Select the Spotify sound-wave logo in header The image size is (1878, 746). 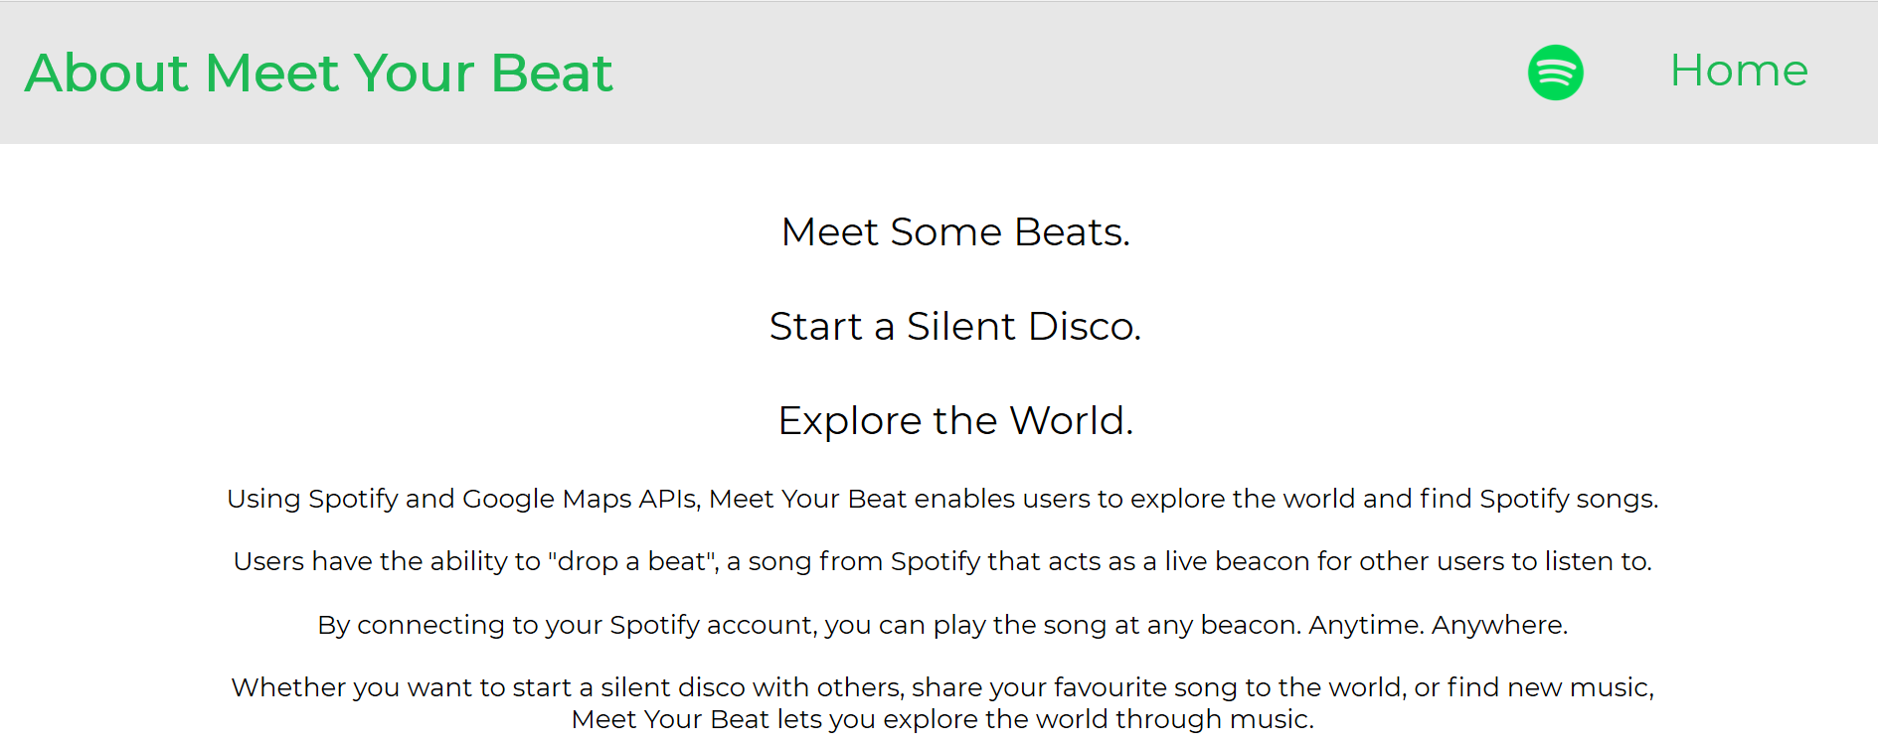point(1556,73)
